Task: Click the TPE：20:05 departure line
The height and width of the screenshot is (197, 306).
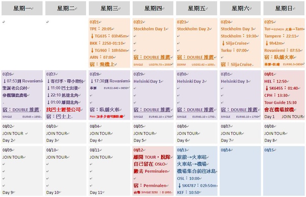Action: (x=100, y=29)
